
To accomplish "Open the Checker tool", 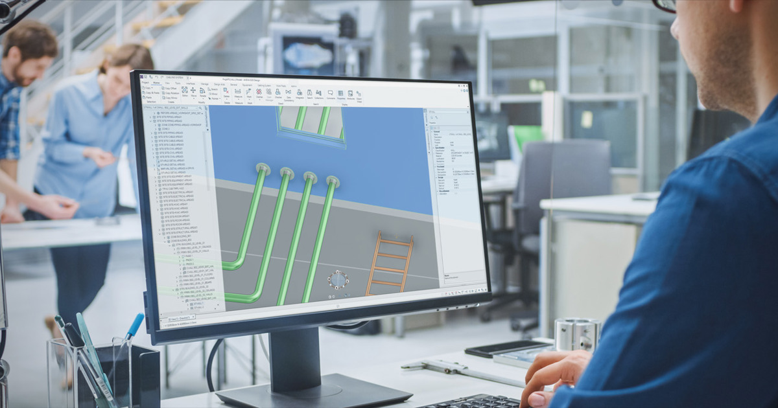I will (278, 94).
